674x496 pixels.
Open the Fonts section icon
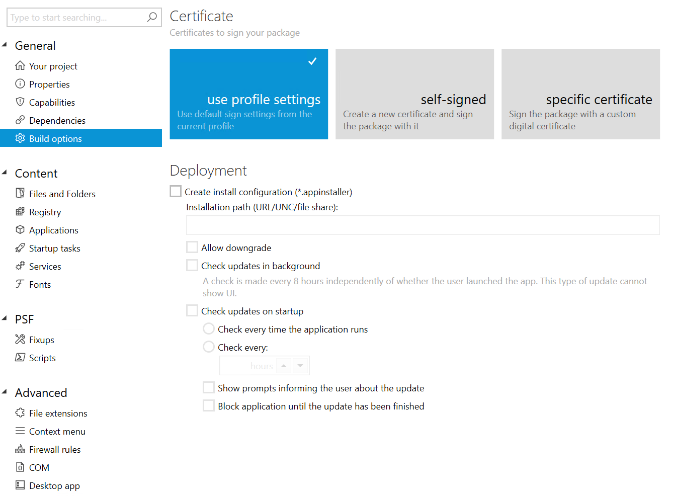pos(20,284)
